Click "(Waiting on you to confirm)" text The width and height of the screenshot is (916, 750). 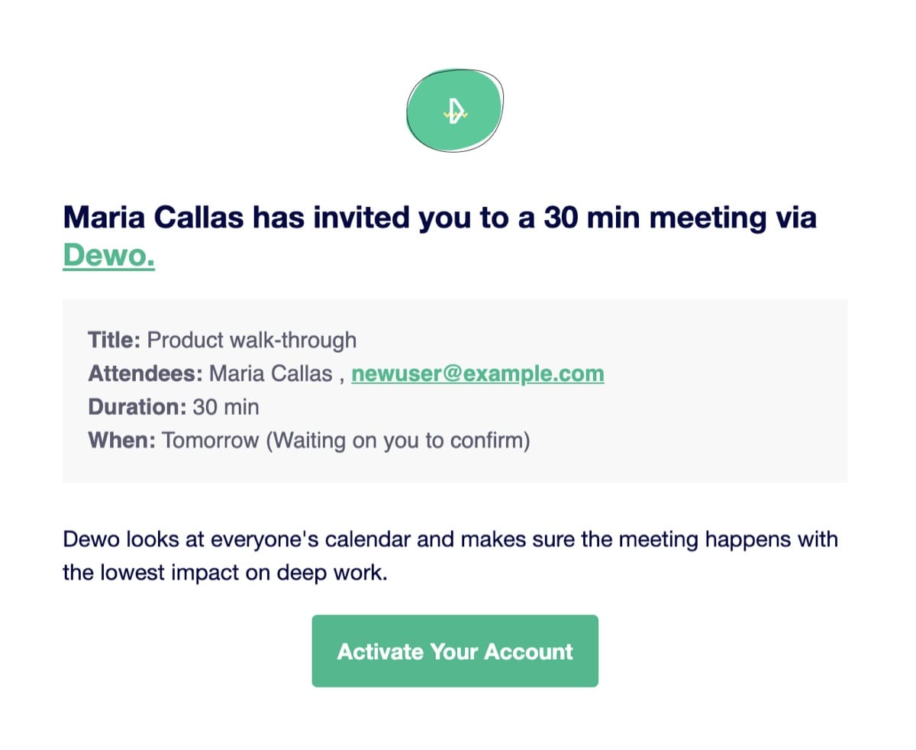397,441
